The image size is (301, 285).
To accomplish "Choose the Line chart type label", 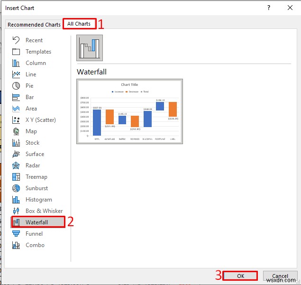I will (31, 74).
